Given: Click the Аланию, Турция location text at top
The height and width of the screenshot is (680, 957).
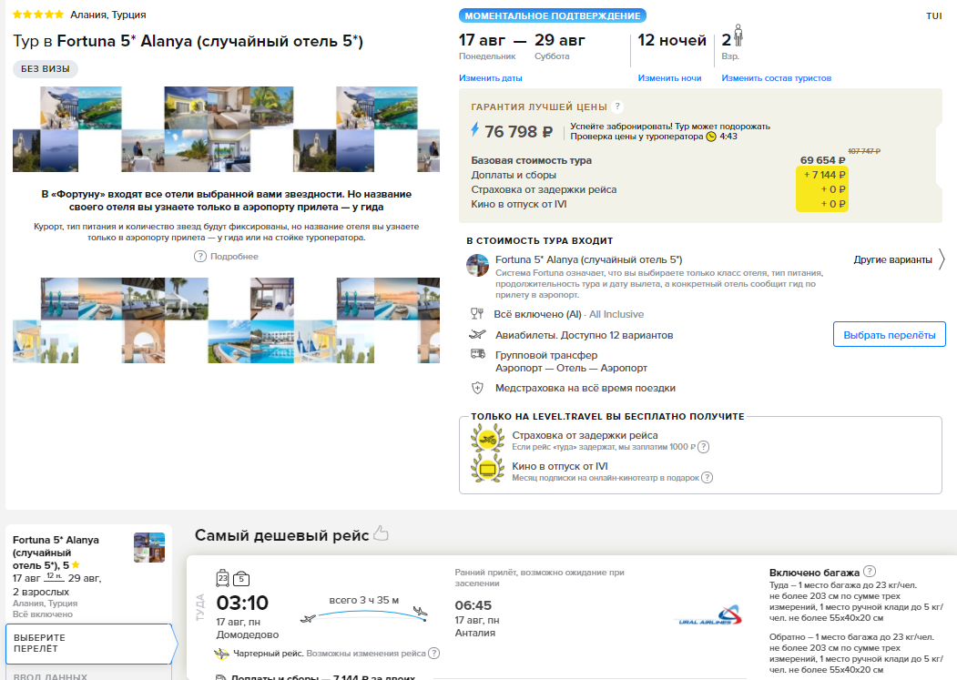Looking at the screenshot, I should point(108,15).
